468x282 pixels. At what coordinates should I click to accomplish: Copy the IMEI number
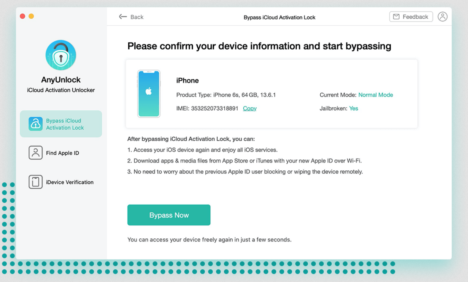click(x=250, y=108)
